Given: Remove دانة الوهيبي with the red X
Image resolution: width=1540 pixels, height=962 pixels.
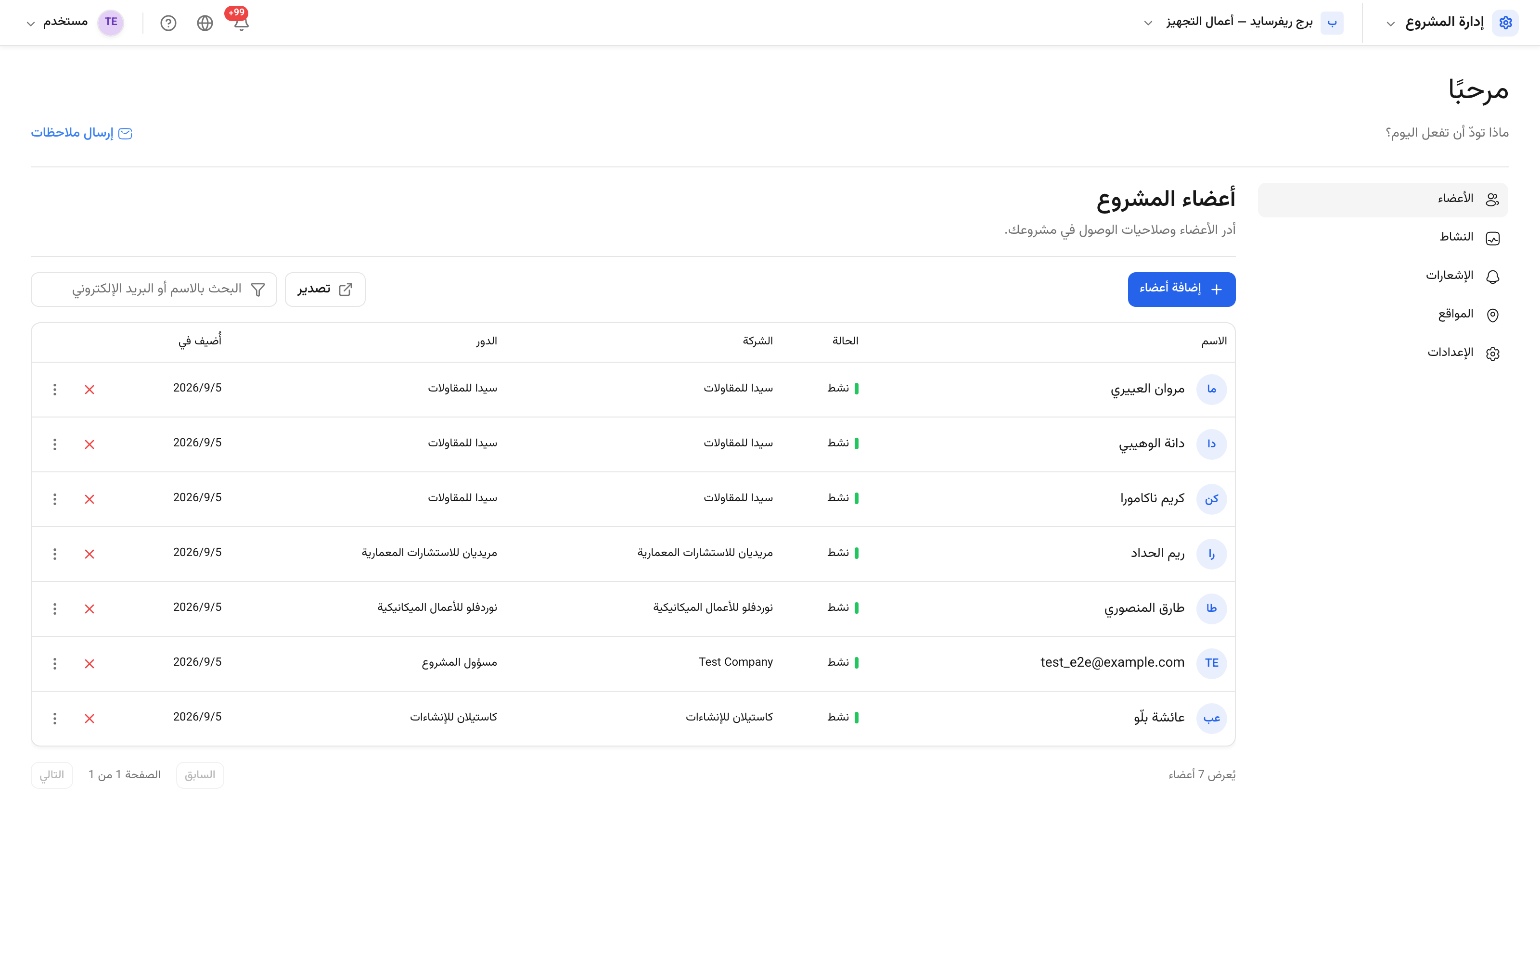Looking at the screenshot, I should click(89, 444).
